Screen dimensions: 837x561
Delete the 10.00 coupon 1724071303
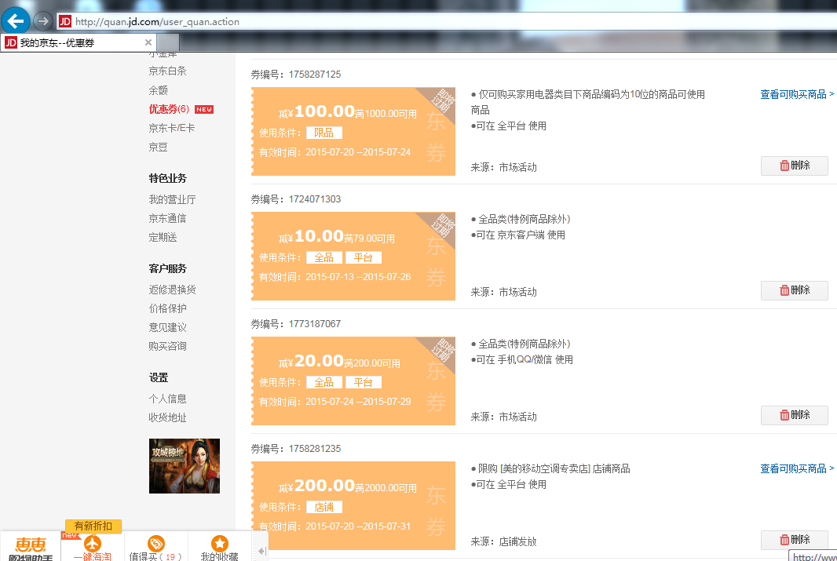click(794, 290)
